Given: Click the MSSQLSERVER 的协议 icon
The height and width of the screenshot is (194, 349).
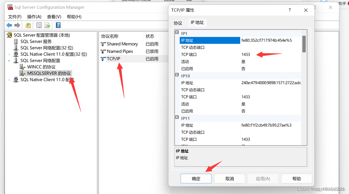Looking at the screenshot, I should 23,73.
